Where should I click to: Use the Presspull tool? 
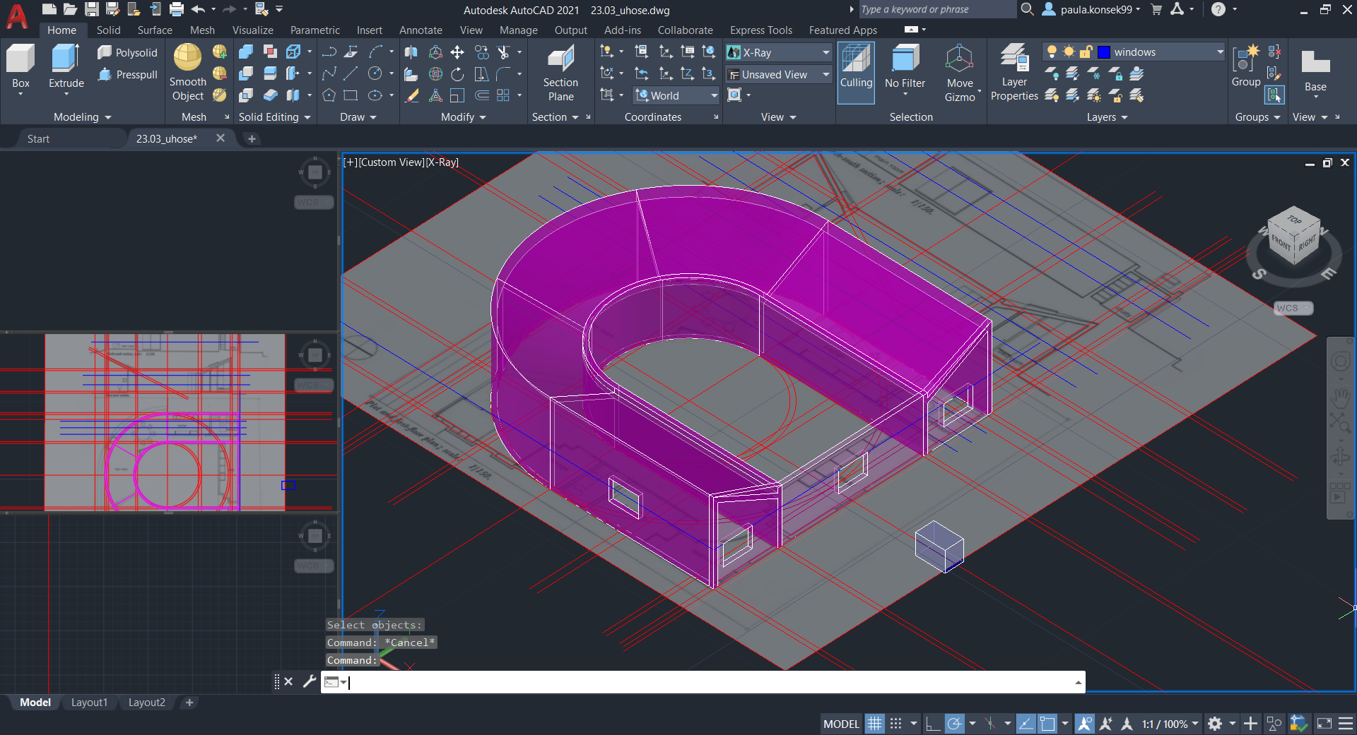[x=128, y=75]
